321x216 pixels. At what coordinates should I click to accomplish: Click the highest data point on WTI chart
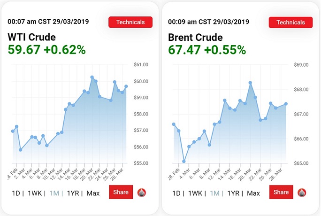[92, 77]
